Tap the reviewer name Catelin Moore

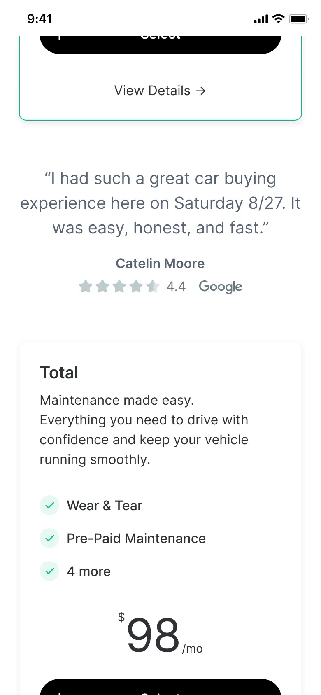pos(160,264)
